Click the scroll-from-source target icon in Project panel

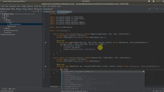[34, 11]
